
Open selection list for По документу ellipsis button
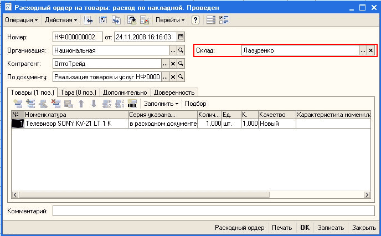click(165, 77)
